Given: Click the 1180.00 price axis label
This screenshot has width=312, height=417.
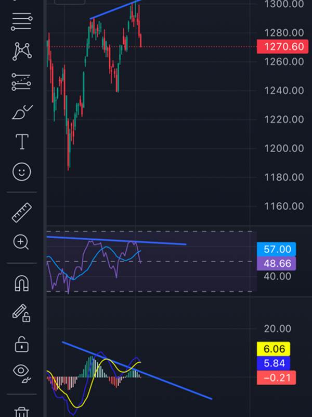Looking at the screenshot, I should (284, 177).
